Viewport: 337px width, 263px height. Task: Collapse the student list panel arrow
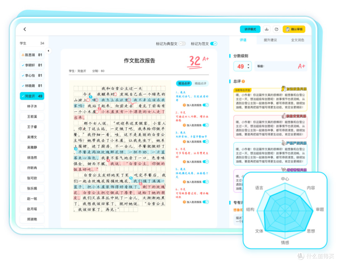pyautogui.click(x=48, y=51)
